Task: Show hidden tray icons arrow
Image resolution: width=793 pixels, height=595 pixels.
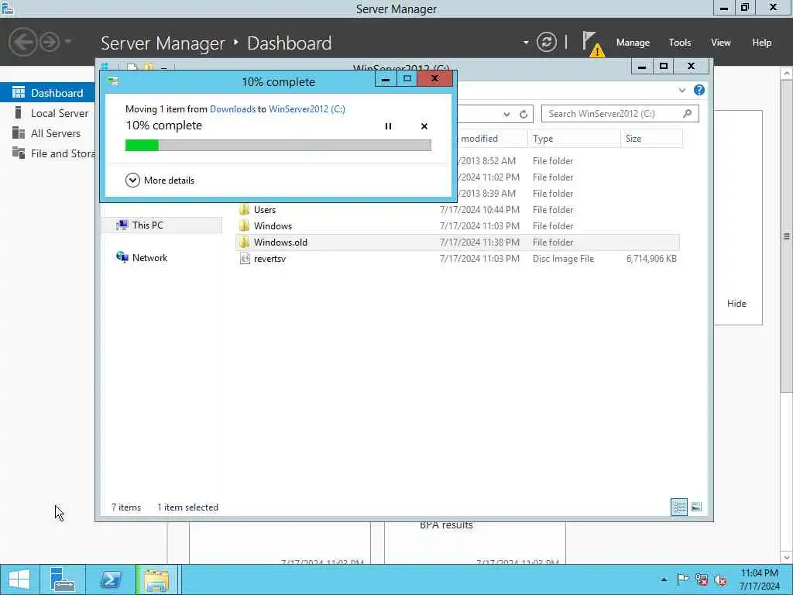Action: pos(664,580)
